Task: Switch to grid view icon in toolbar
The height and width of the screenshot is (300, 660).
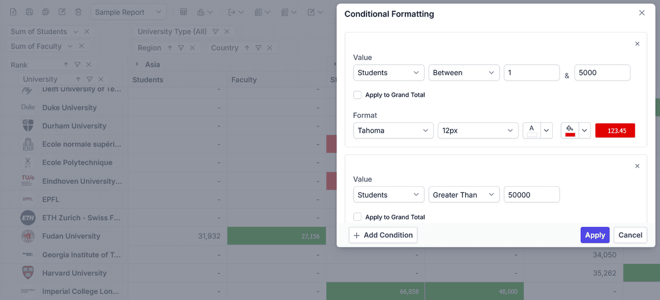Action: [184, 12]
